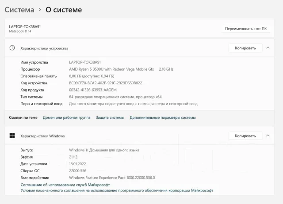
Task: Open Дополнительные параметры системы link
Action: [163, 117]
